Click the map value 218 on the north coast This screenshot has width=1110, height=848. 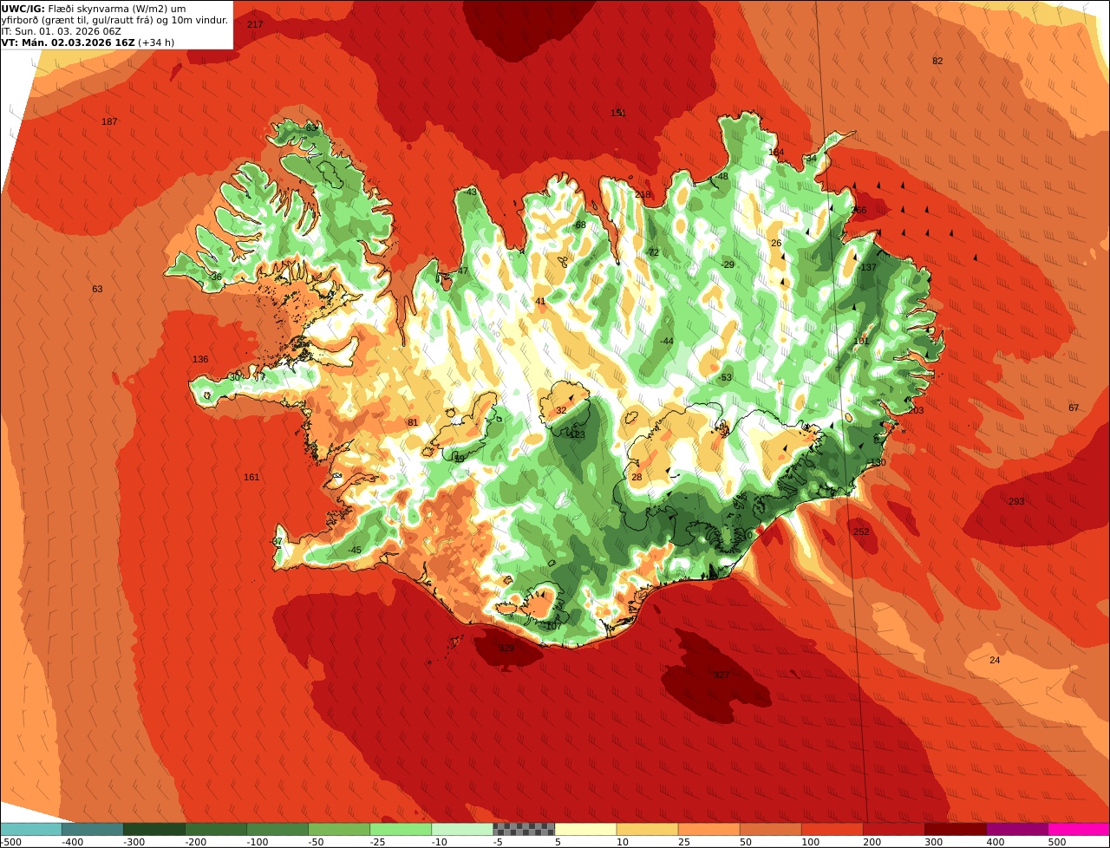pyautogui.click(x=643, y=194)
